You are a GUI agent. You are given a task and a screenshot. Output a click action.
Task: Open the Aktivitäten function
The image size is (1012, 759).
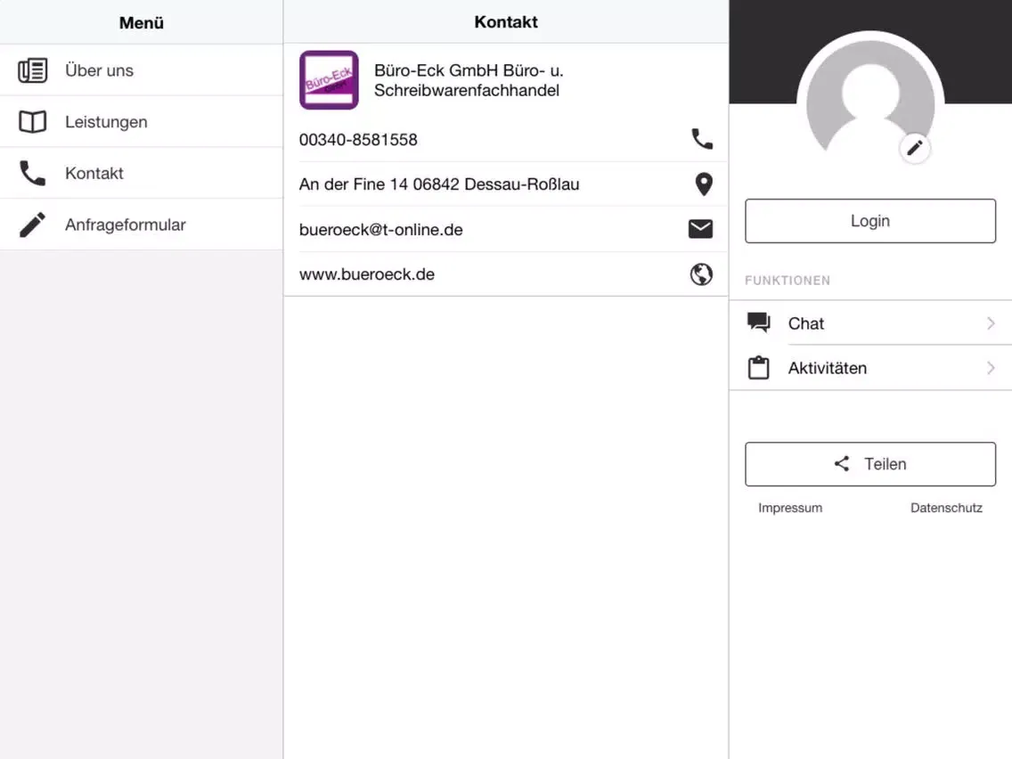[x=870, y=368]
